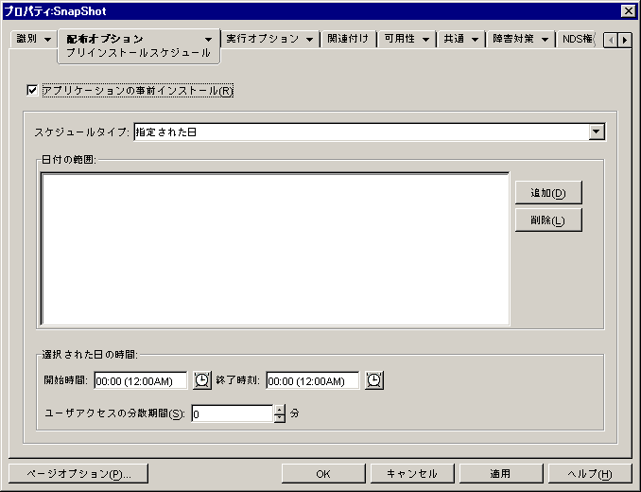Image resolution: width=641 pixels, height=492 pixels.
Task: Increase the ユーザアクセスの分散期間 spinner value
Action: [x=280, y=409]
